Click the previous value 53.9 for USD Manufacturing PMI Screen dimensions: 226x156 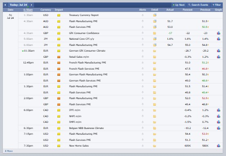pos(205,134)
